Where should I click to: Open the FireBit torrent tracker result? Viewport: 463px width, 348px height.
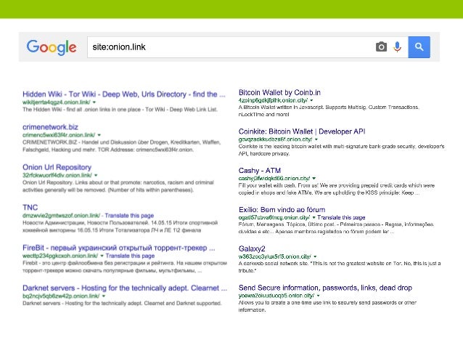point(119,248)
